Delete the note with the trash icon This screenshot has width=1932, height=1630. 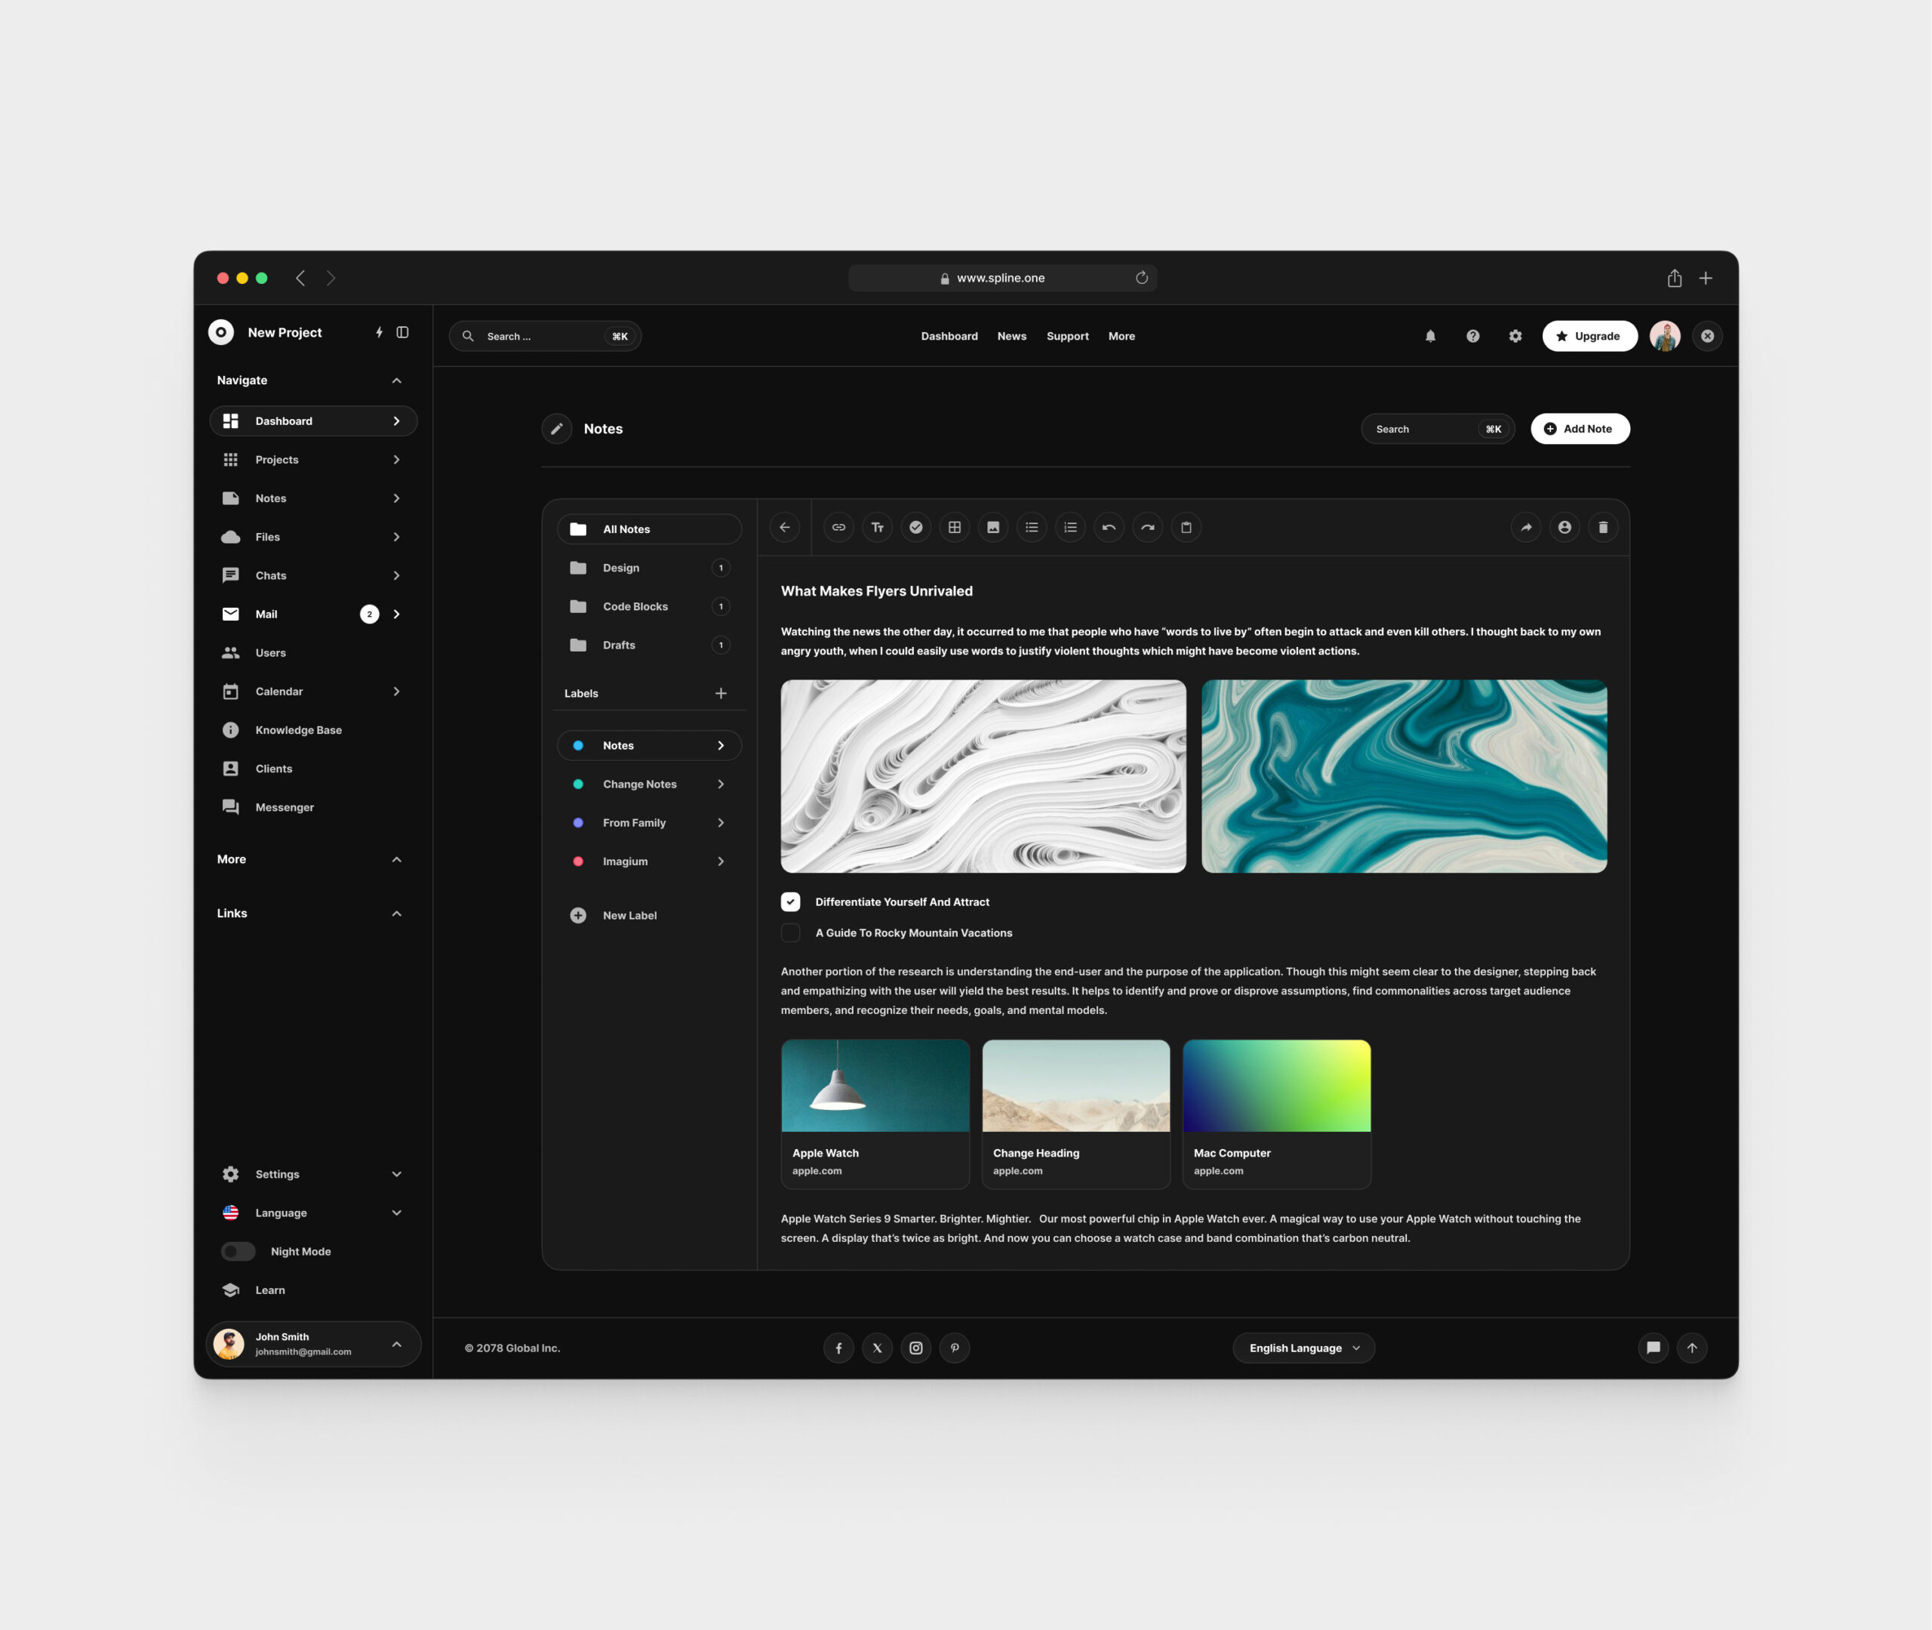[x=1604, y=528]
